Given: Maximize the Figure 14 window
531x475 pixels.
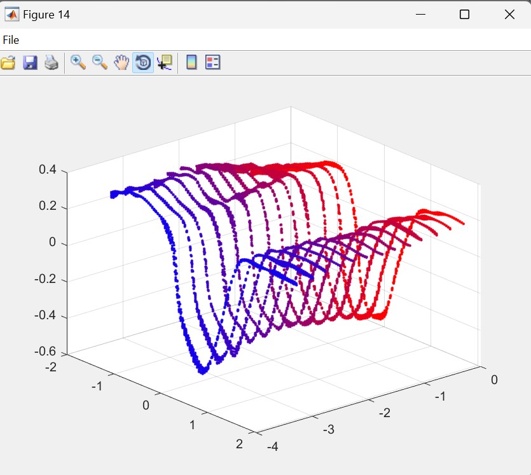Looking at the screenshot, I should click(464, 15).
